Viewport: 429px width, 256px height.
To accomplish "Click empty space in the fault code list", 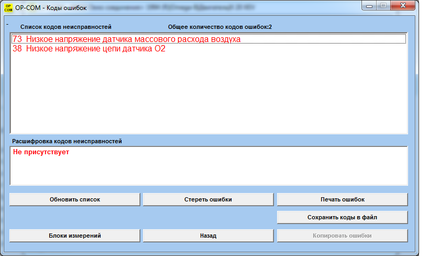I will [210, 94].
